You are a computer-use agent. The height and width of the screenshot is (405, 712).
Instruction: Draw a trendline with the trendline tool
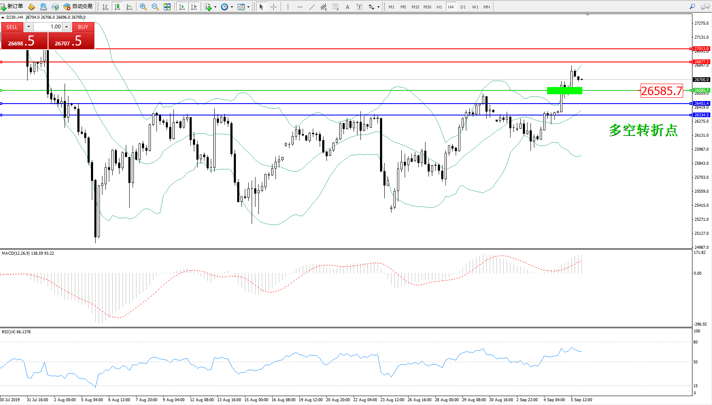point(312,7)
